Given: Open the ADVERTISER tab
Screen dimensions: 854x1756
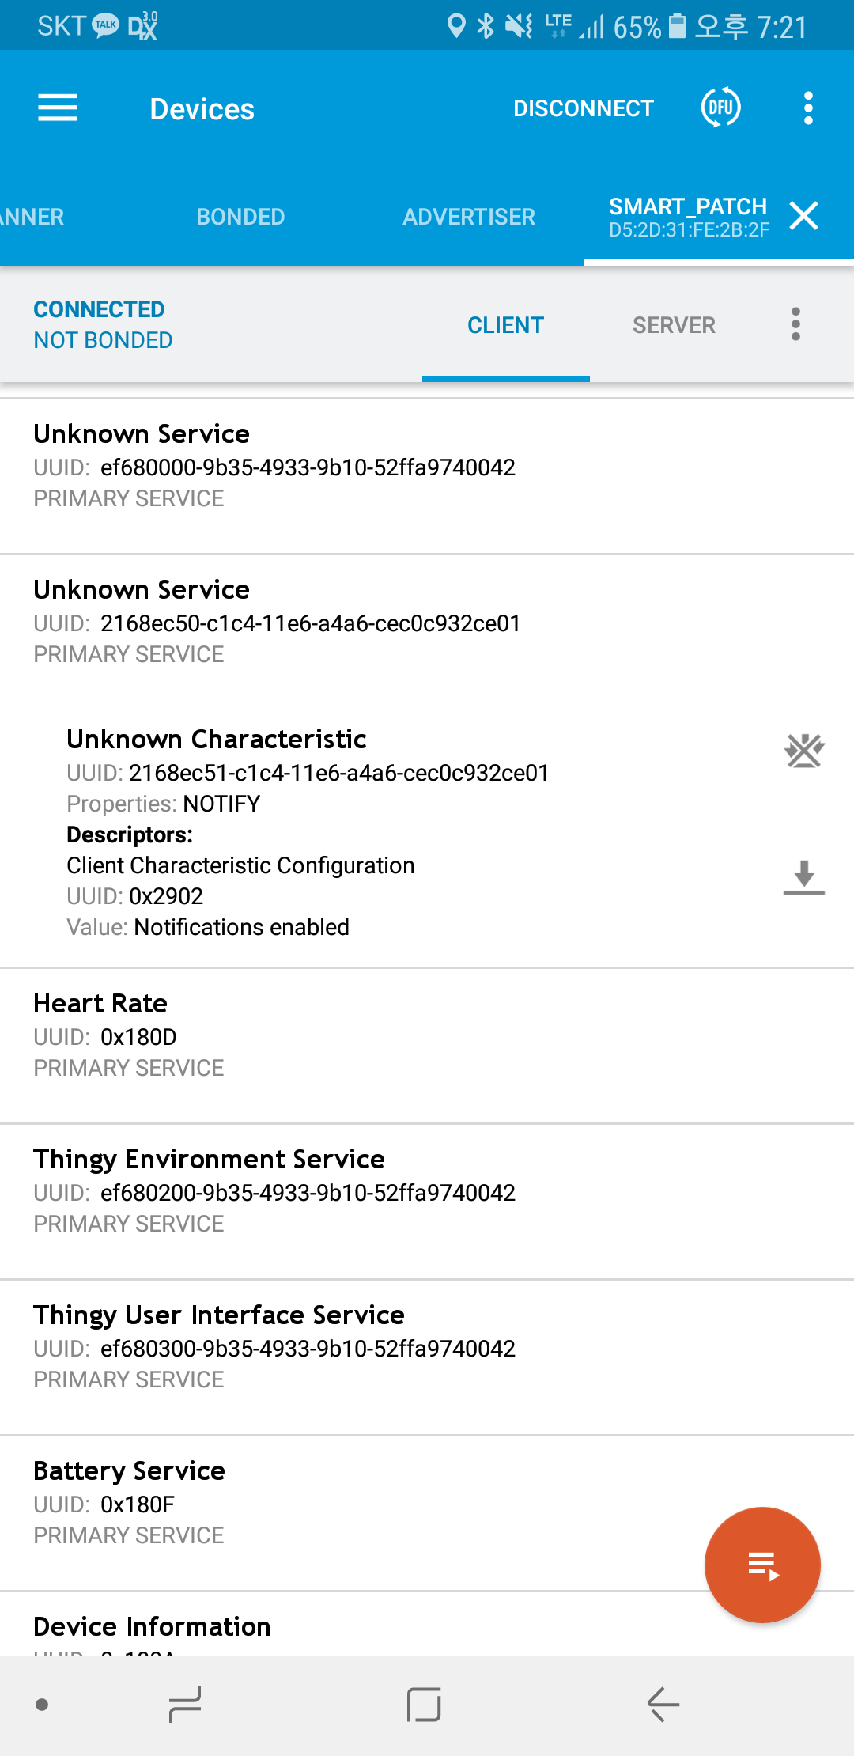Looking at the screenshot, I should click(x=469, y=217).
